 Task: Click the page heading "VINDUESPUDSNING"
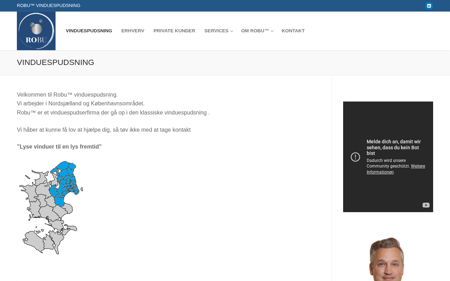[x=56, y=63]
